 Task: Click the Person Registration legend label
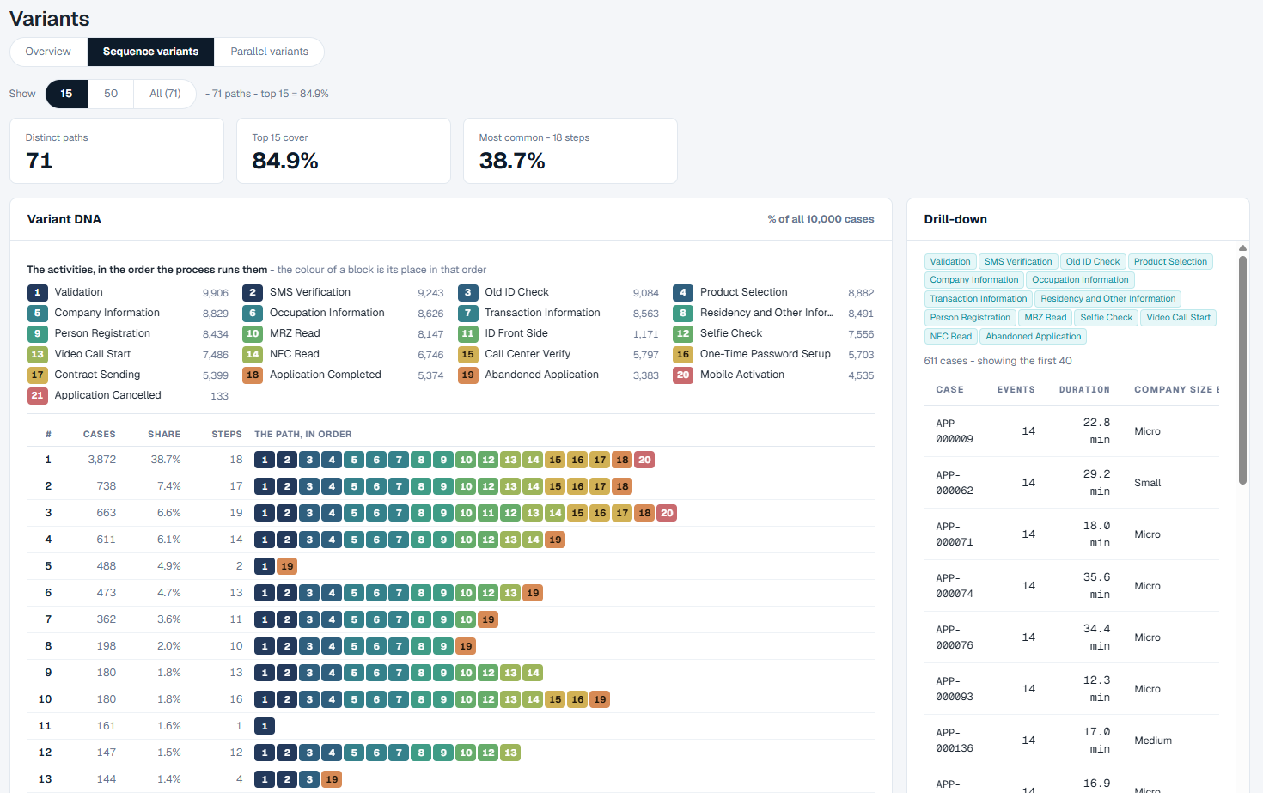(102, 333)
